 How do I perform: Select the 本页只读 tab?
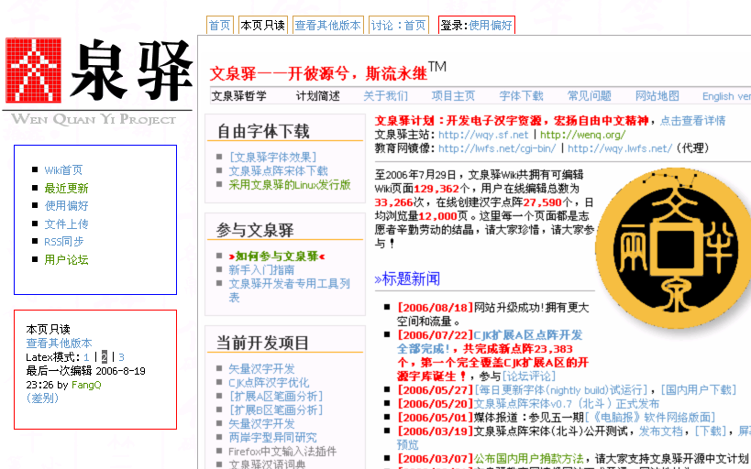click(262, 26)
